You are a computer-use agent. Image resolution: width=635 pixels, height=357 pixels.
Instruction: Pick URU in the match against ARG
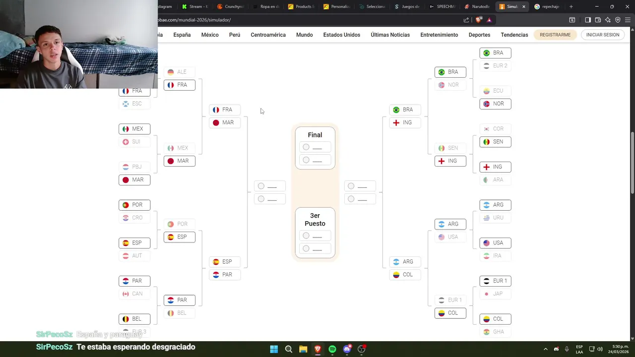[495, 218]
